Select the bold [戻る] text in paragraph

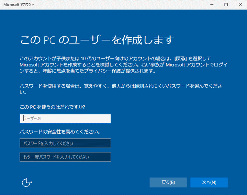(x=180, y=59)
